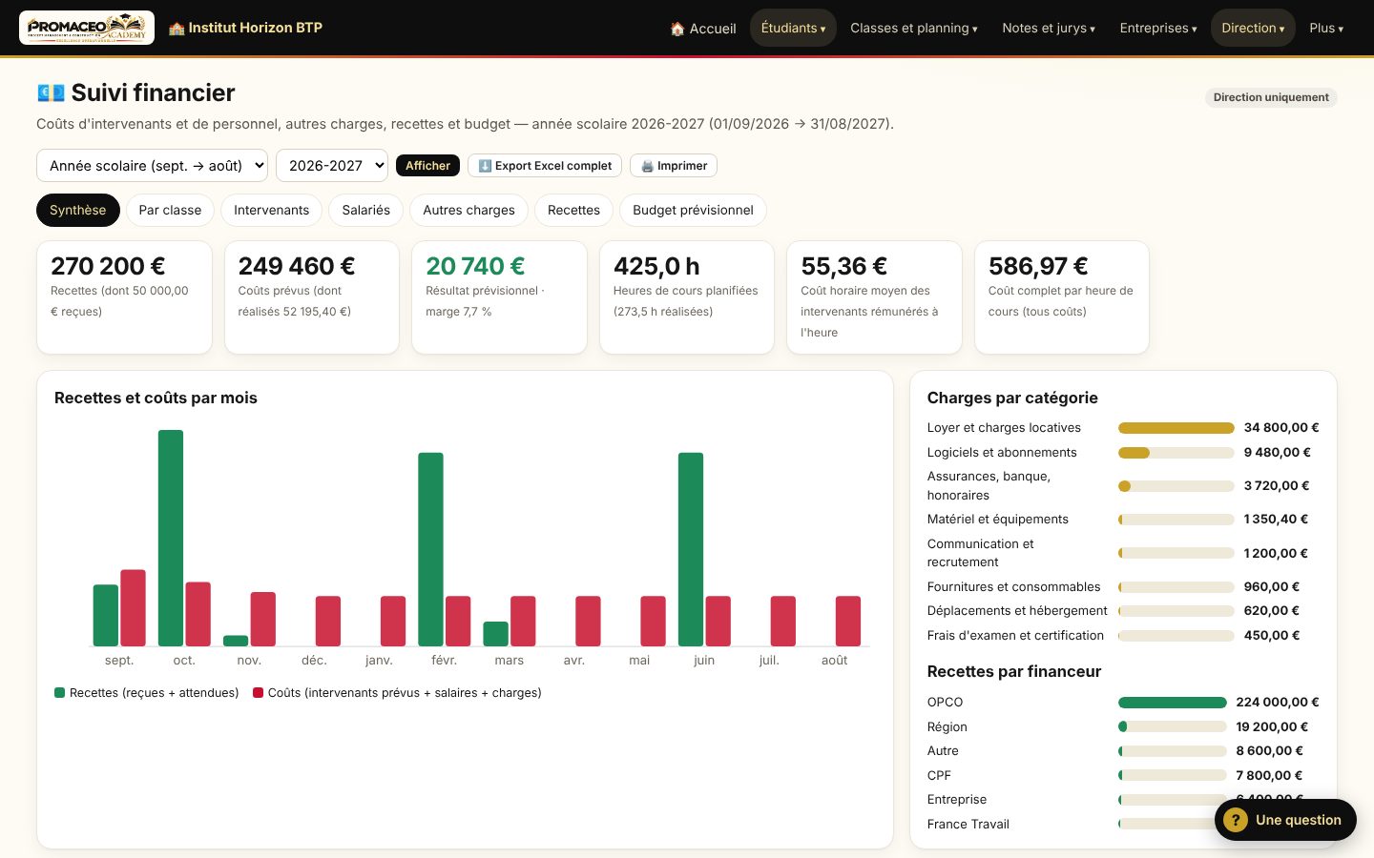Click the question mark help icon
The width and height of the screenshot is (1374, 858).
(1236, 820)
